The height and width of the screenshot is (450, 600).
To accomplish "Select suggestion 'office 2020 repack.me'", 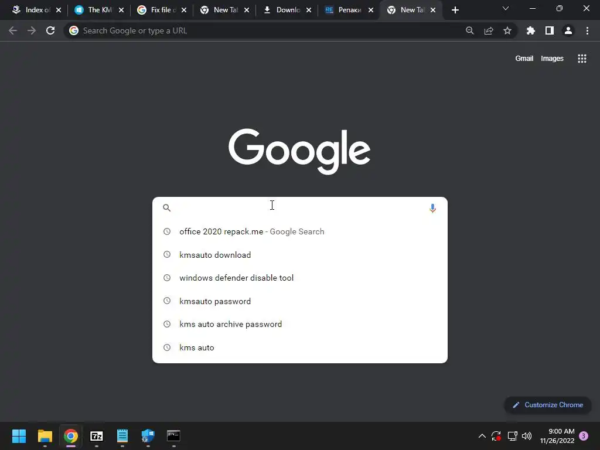I will point(299,231).
